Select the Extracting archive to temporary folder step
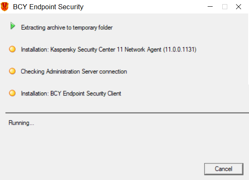 pos(67,28)
